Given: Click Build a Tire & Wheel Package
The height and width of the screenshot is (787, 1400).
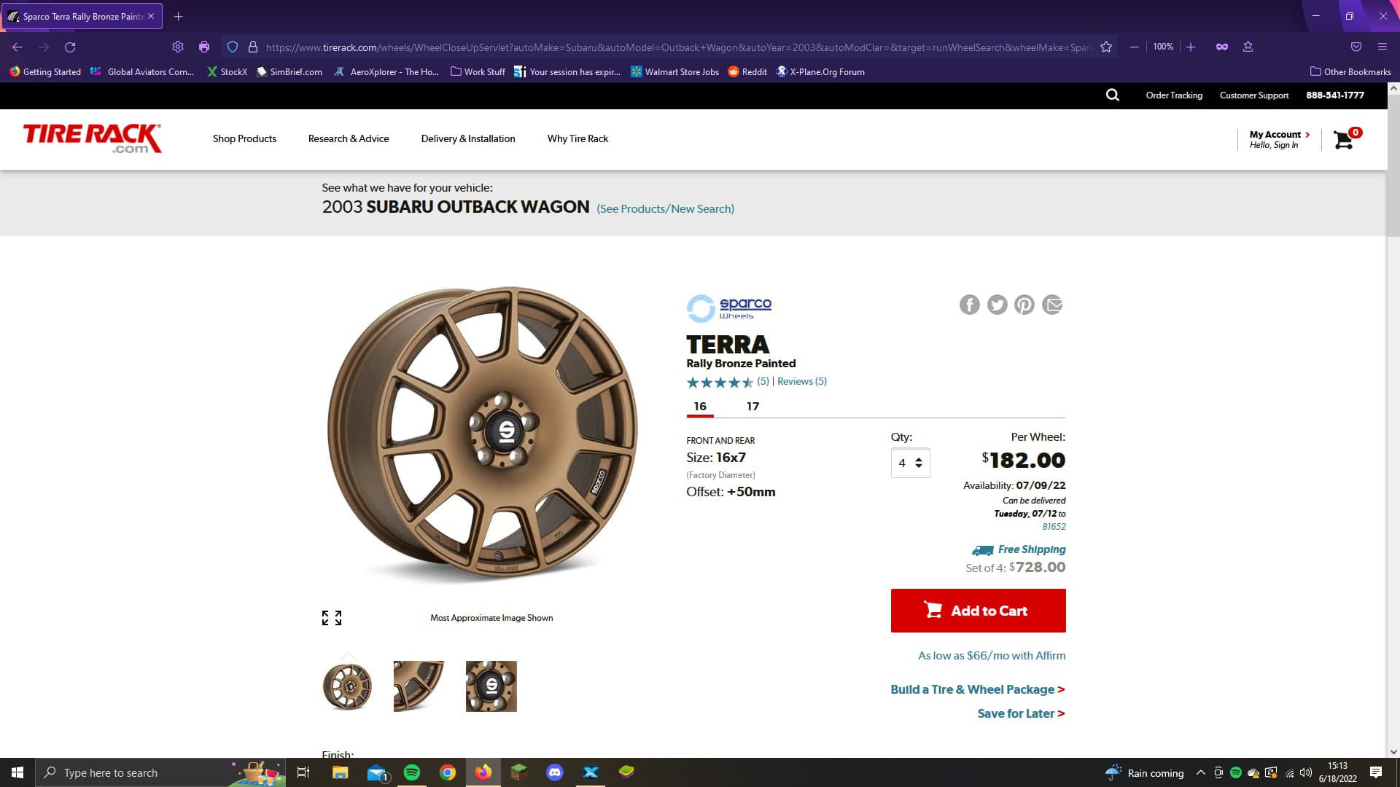Looking at the screenshot, I should [977, 689].
